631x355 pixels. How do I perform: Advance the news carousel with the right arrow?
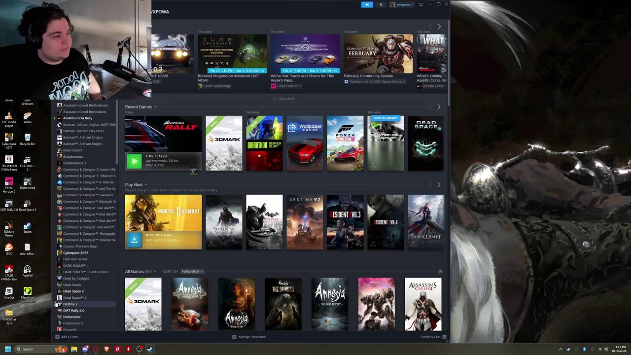click(x=439, y=26)
